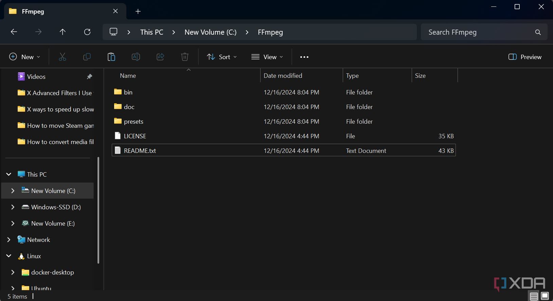
Task: Click the 35 KB size of LICENSE
Action: 446,136
